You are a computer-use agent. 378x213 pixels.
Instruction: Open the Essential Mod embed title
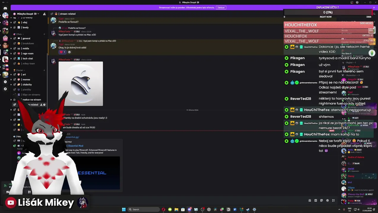(x=75, y=146)
